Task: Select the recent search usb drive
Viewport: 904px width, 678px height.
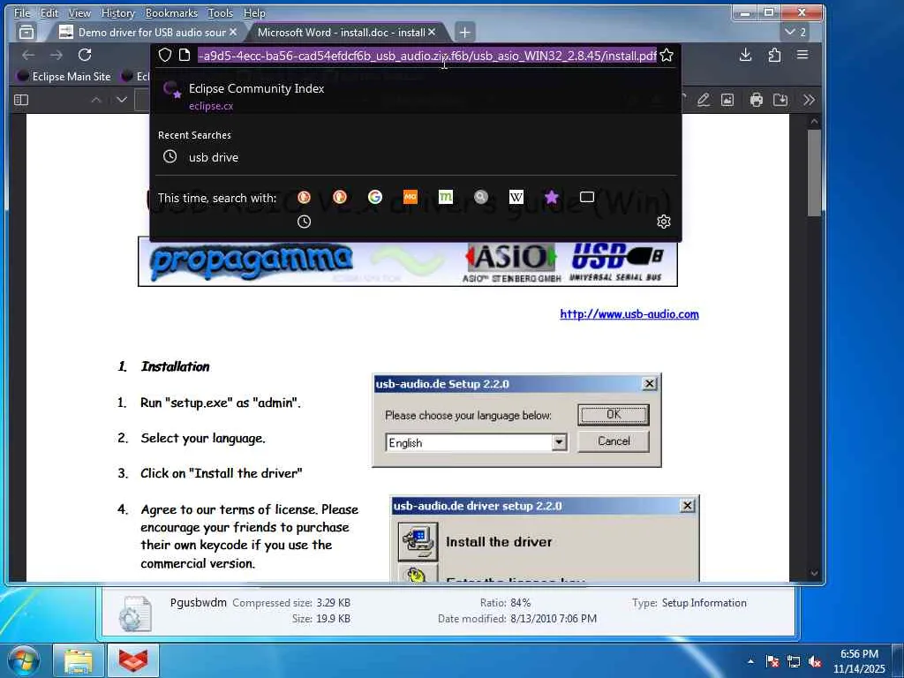Action: point(415,157)
